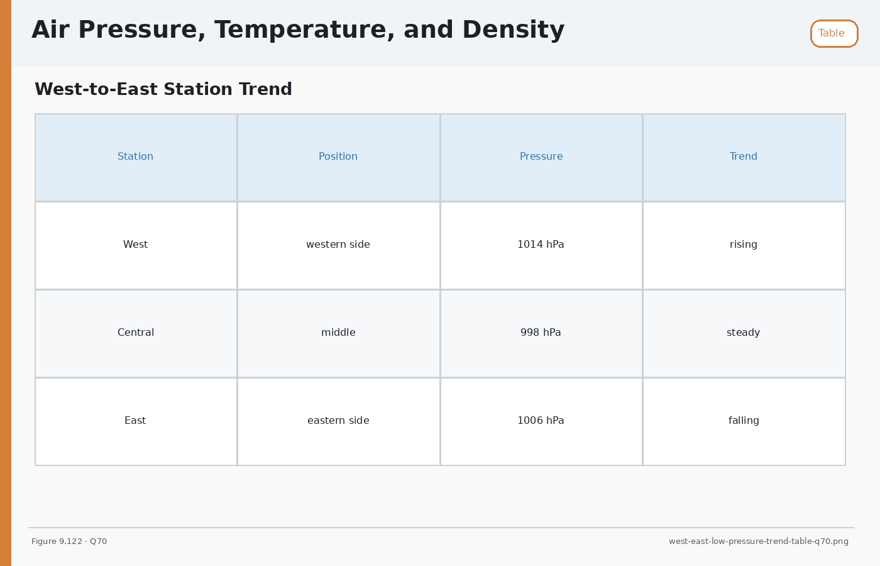Click the Air Pressure, Temperature, and Density title
This screenshot has width=880, height=566.
click(298, 30)
